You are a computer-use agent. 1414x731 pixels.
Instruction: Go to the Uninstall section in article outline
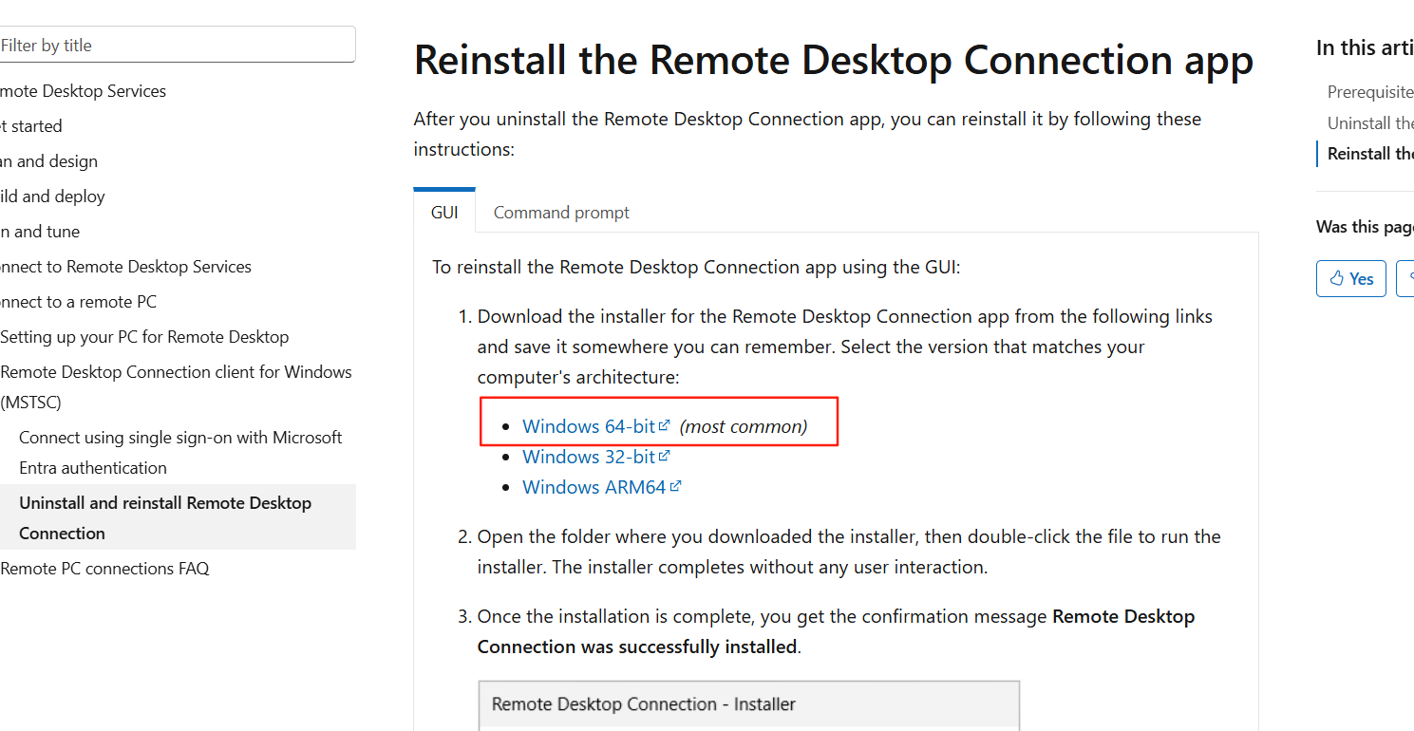point(1369,122)
